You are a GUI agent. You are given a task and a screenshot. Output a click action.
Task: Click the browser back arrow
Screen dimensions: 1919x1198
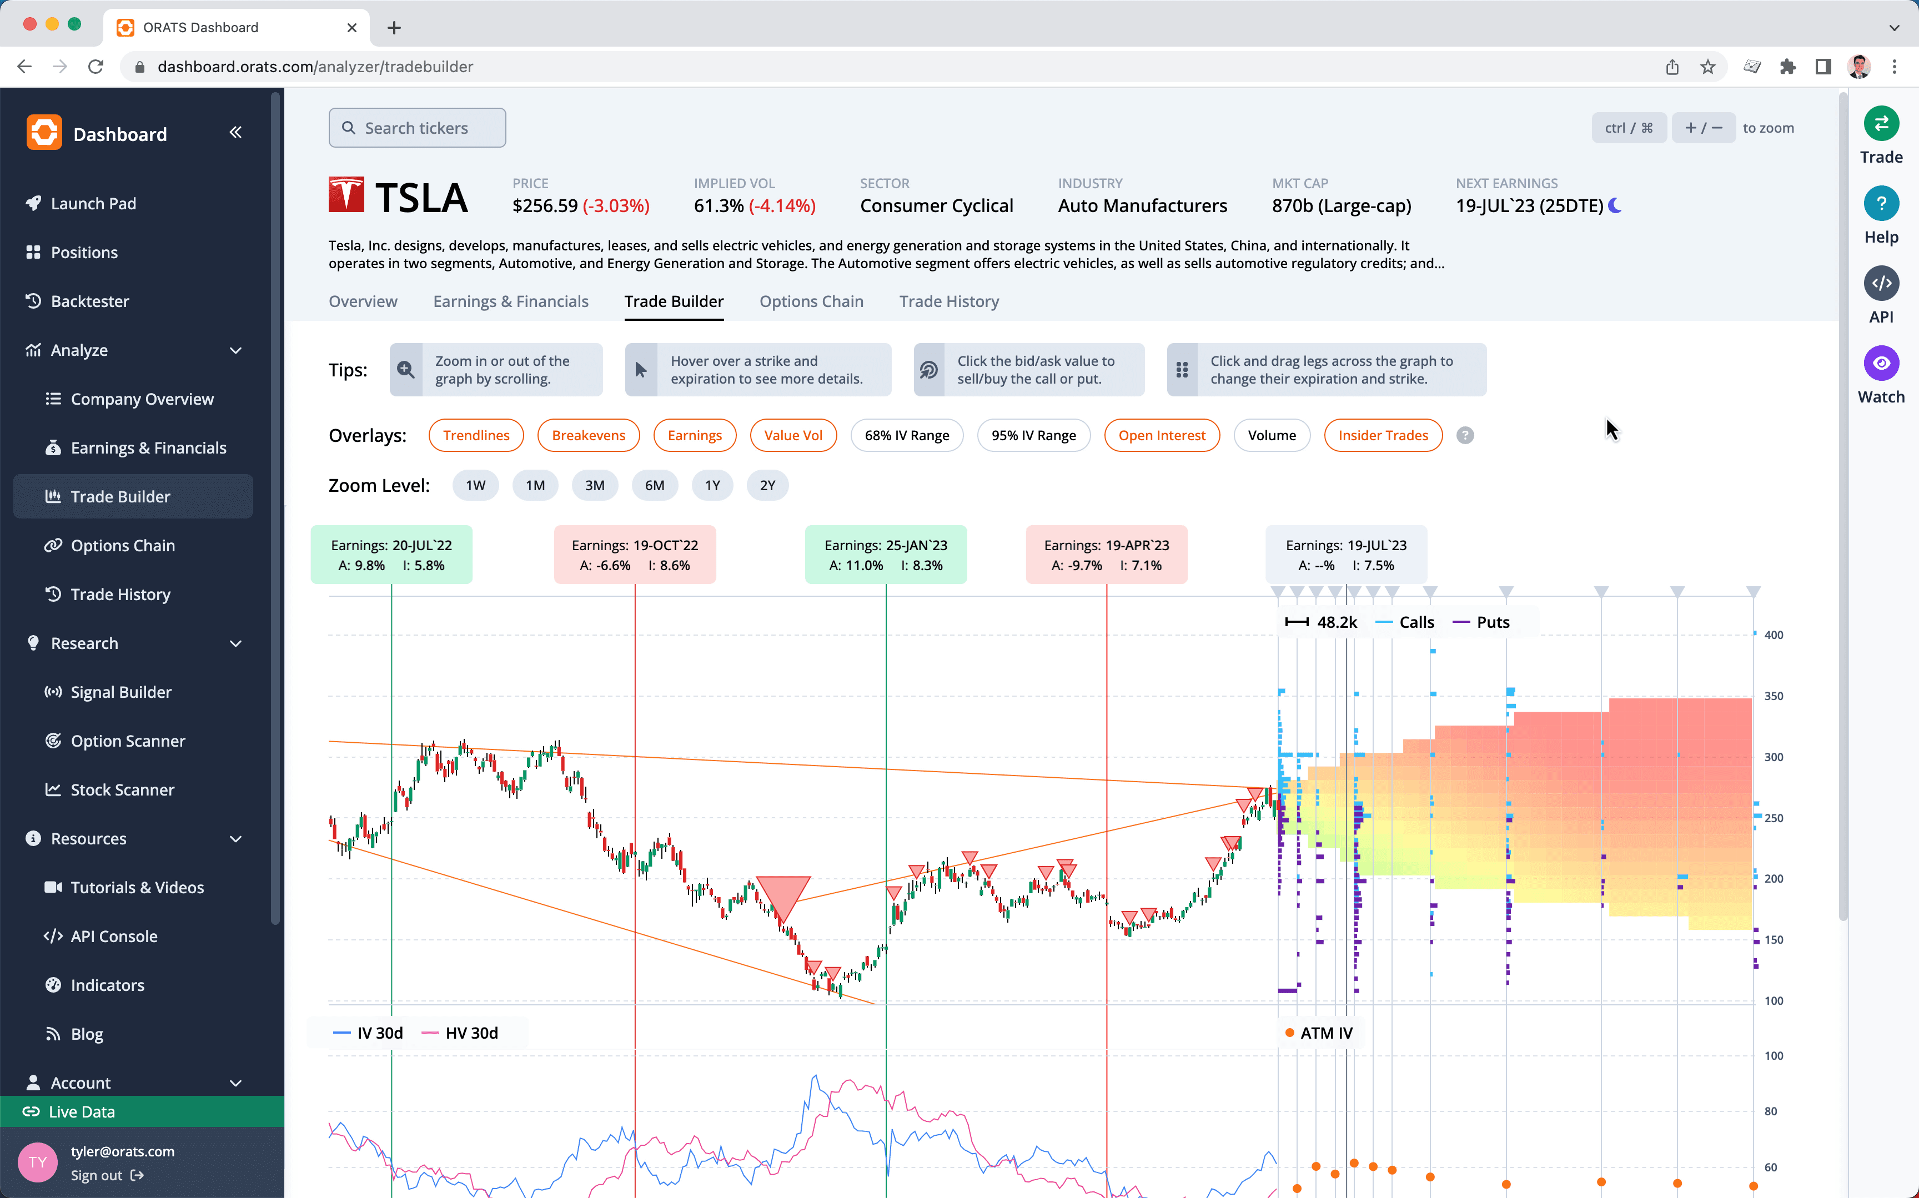point(24,67)
